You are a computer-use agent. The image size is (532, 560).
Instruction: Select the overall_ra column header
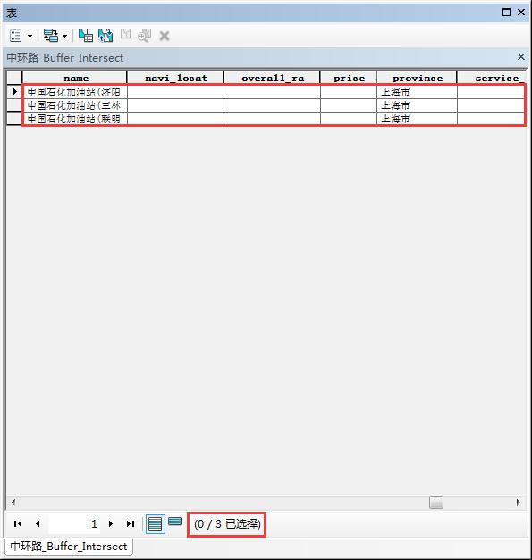272,78
